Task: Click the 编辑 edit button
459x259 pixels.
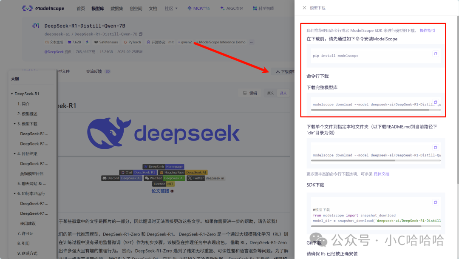Action: pyautogui.click(x=250, y=93)
